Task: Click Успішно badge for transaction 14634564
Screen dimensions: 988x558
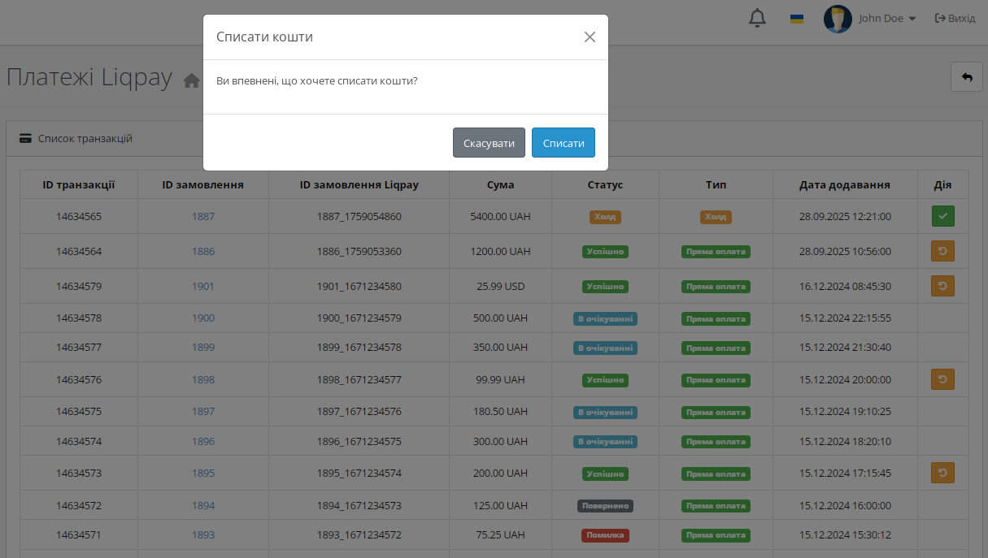Action: pyautogui.click(x=605, y=252)
